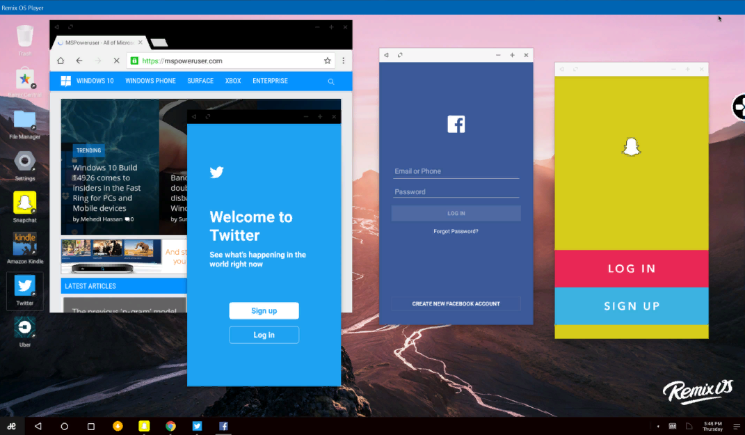Click the taskbar Recents square button

(x=90, y=426)
